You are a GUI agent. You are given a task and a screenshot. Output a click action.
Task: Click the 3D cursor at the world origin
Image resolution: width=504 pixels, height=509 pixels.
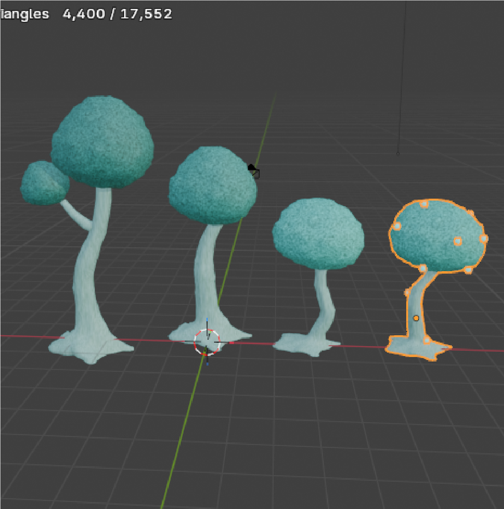(x=207, y=342)
